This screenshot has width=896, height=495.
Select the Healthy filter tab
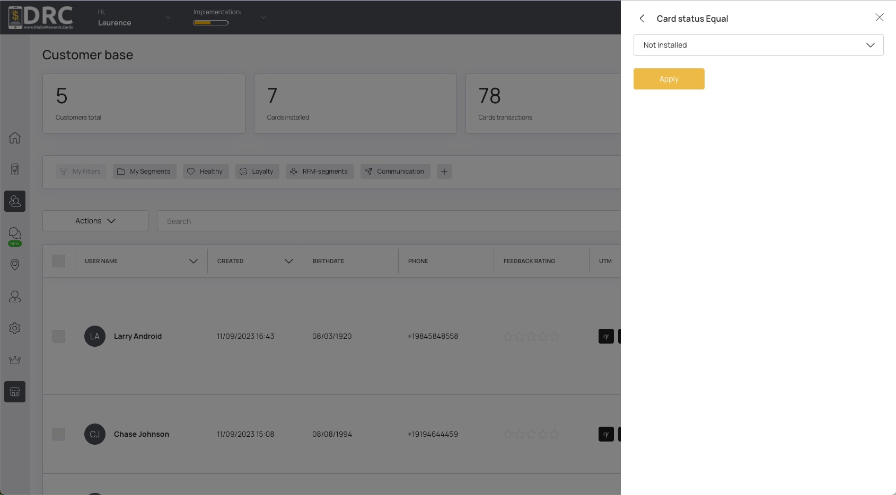pyautogui.click(x=206, y=172)
